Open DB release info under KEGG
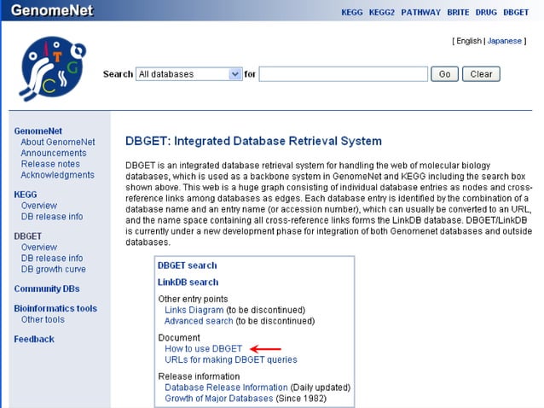Screen dimensions: 544x408 (x=52, y=217)
